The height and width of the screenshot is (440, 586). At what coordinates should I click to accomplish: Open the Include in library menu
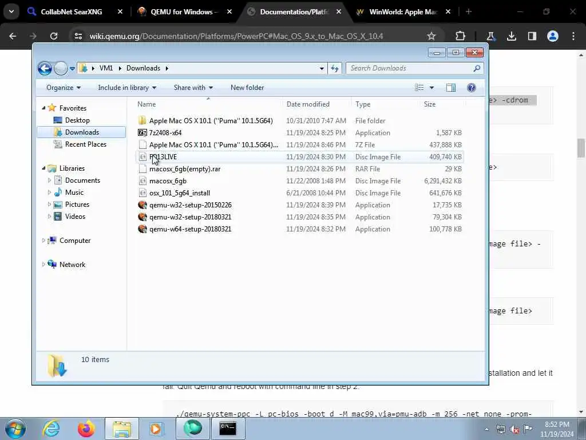(x=127, y=88)
